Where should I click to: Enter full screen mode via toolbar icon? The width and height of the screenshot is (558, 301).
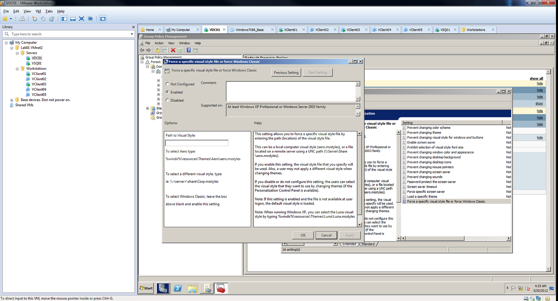(82, 19)
